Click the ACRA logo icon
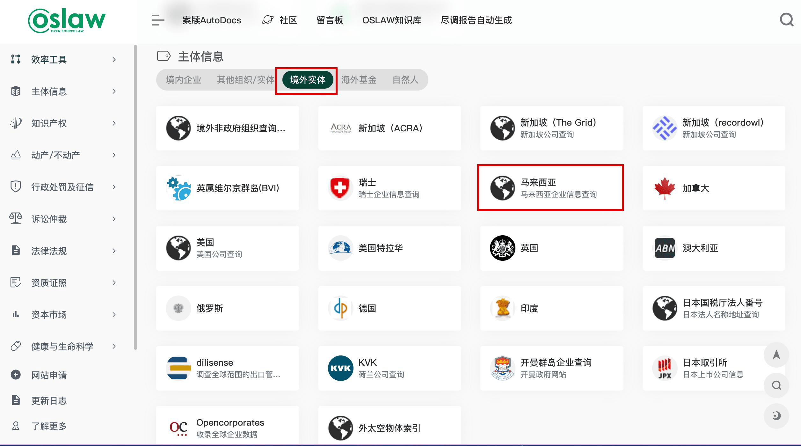The image size is (801, 446). pyautogui.click(x=341, y=128)
